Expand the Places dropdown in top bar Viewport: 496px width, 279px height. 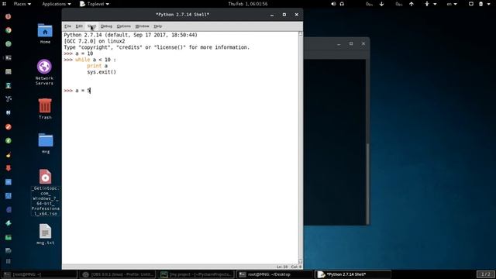(22, 4)
